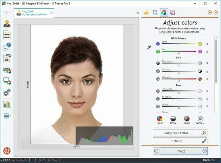Adjust the Shadows slider handle
Viewport: 221px width, 163px height.
point(179,100)
